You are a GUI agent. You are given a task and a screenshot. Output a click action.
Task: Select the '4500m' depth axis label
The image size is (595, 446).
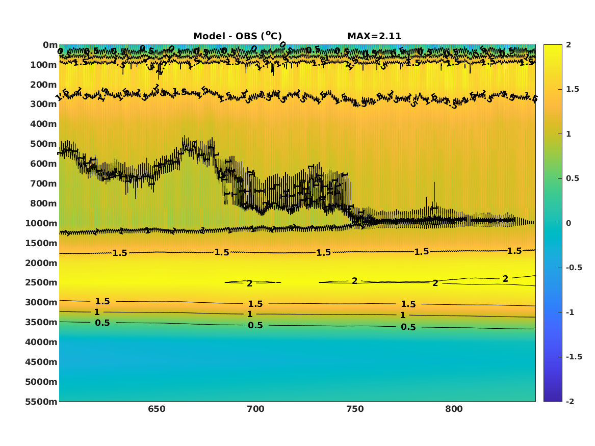point(41,362)
